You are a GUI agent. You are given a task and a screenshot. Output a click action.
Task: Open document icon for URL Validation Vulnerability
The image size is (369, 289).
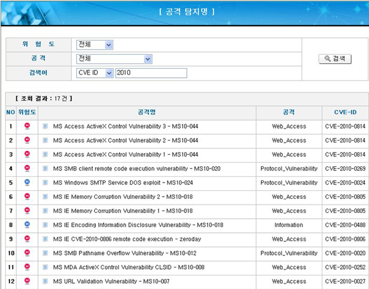(45, 281)
